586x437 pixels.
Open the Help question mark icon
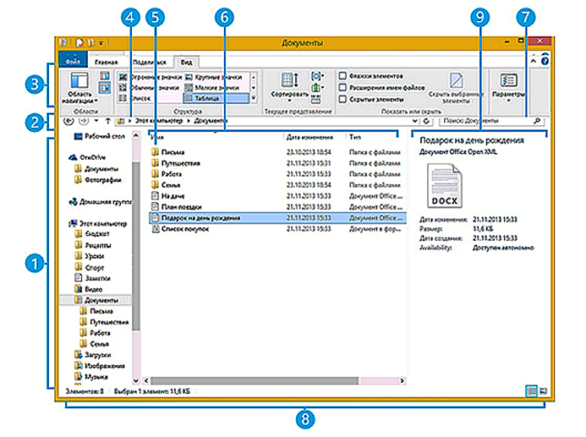[545, 61]
